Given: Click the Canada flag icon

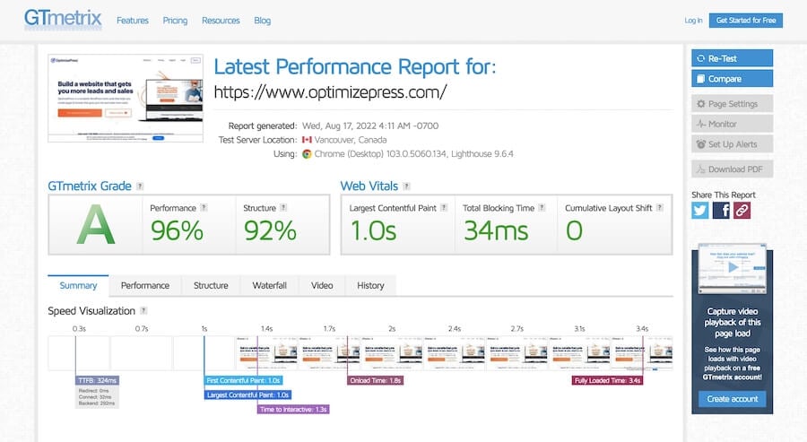Looking at the screenshot, I should [x=307, y=140].
